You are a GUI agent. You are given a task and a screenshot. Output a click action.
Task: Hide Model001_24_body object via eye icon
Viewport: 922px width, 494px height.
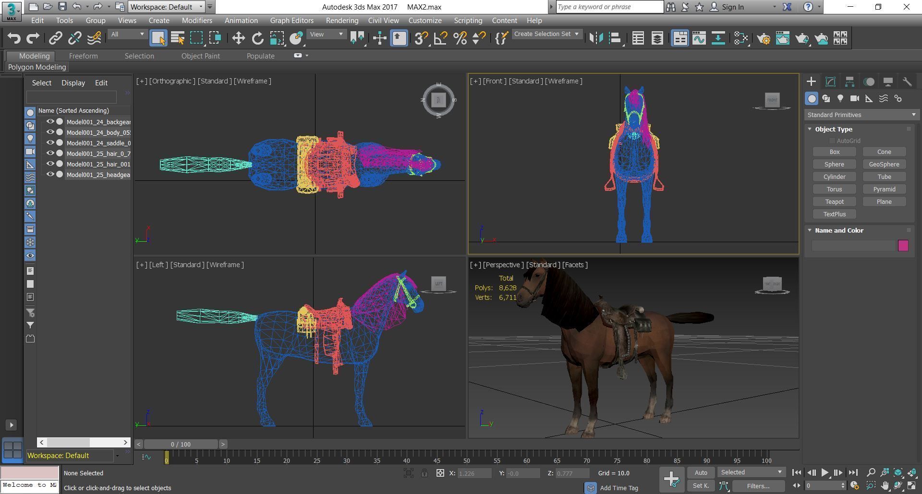click(x=50, y=132)
